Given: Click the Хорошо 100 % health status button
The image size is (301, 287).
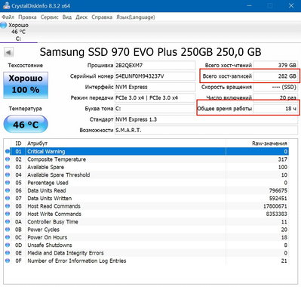Looking at the screenshot, I should point(26,85).
